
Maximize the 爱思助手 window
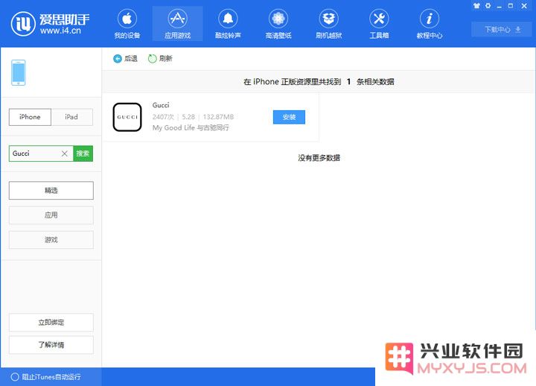[x=511, y=6]
